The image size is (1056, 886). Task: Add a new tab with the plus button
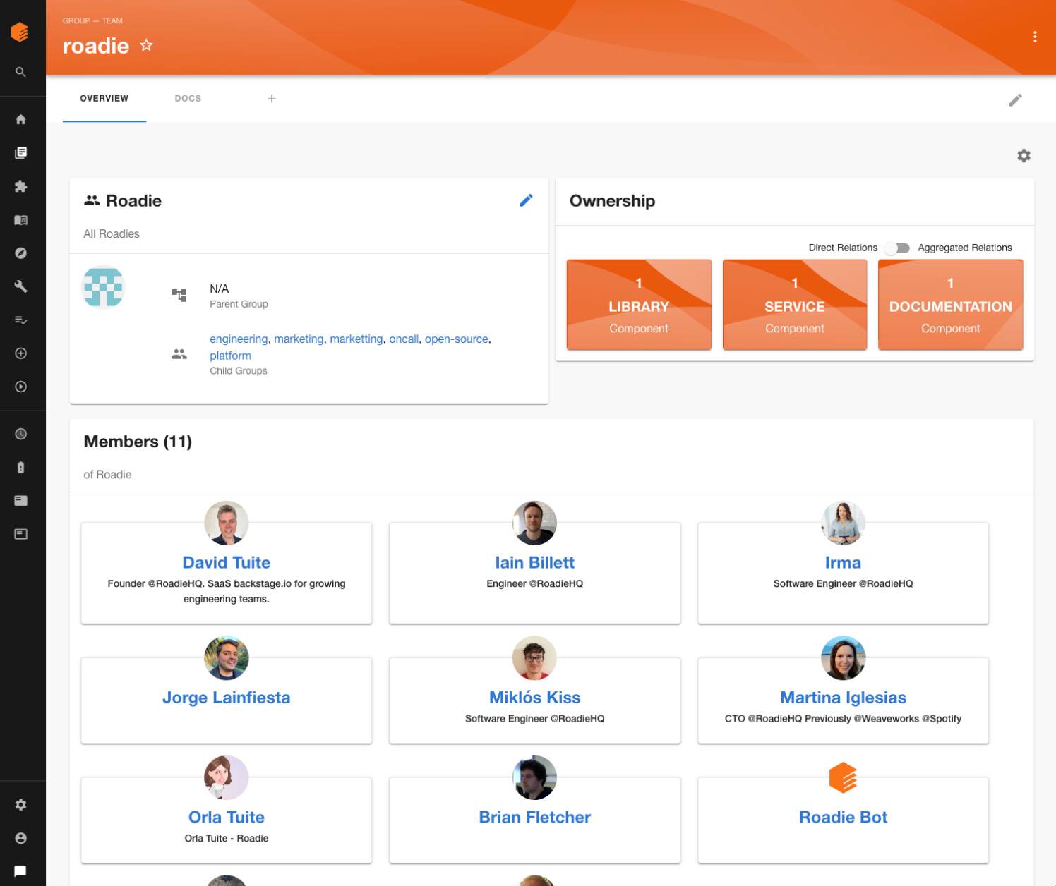coord(272,98)
